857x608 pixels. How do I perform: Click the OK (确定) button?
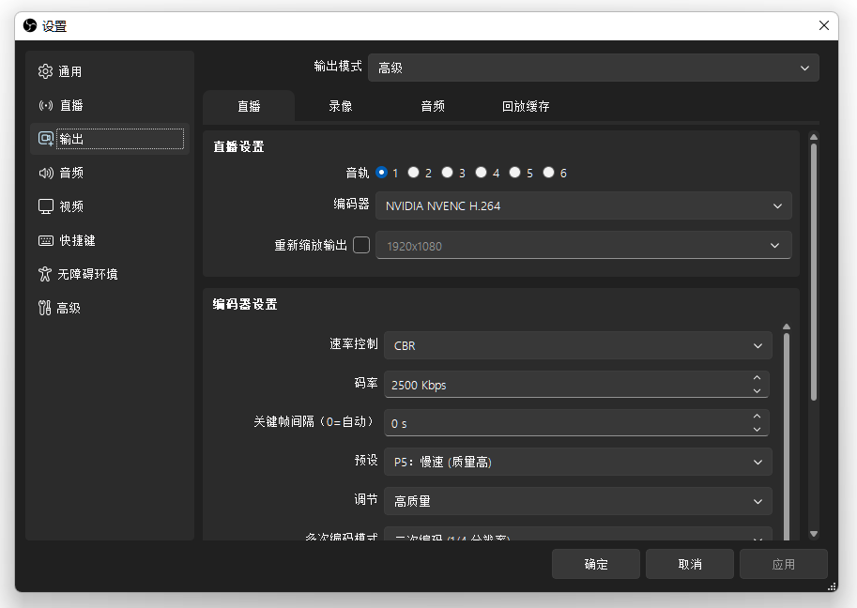(x=596, y=564)
